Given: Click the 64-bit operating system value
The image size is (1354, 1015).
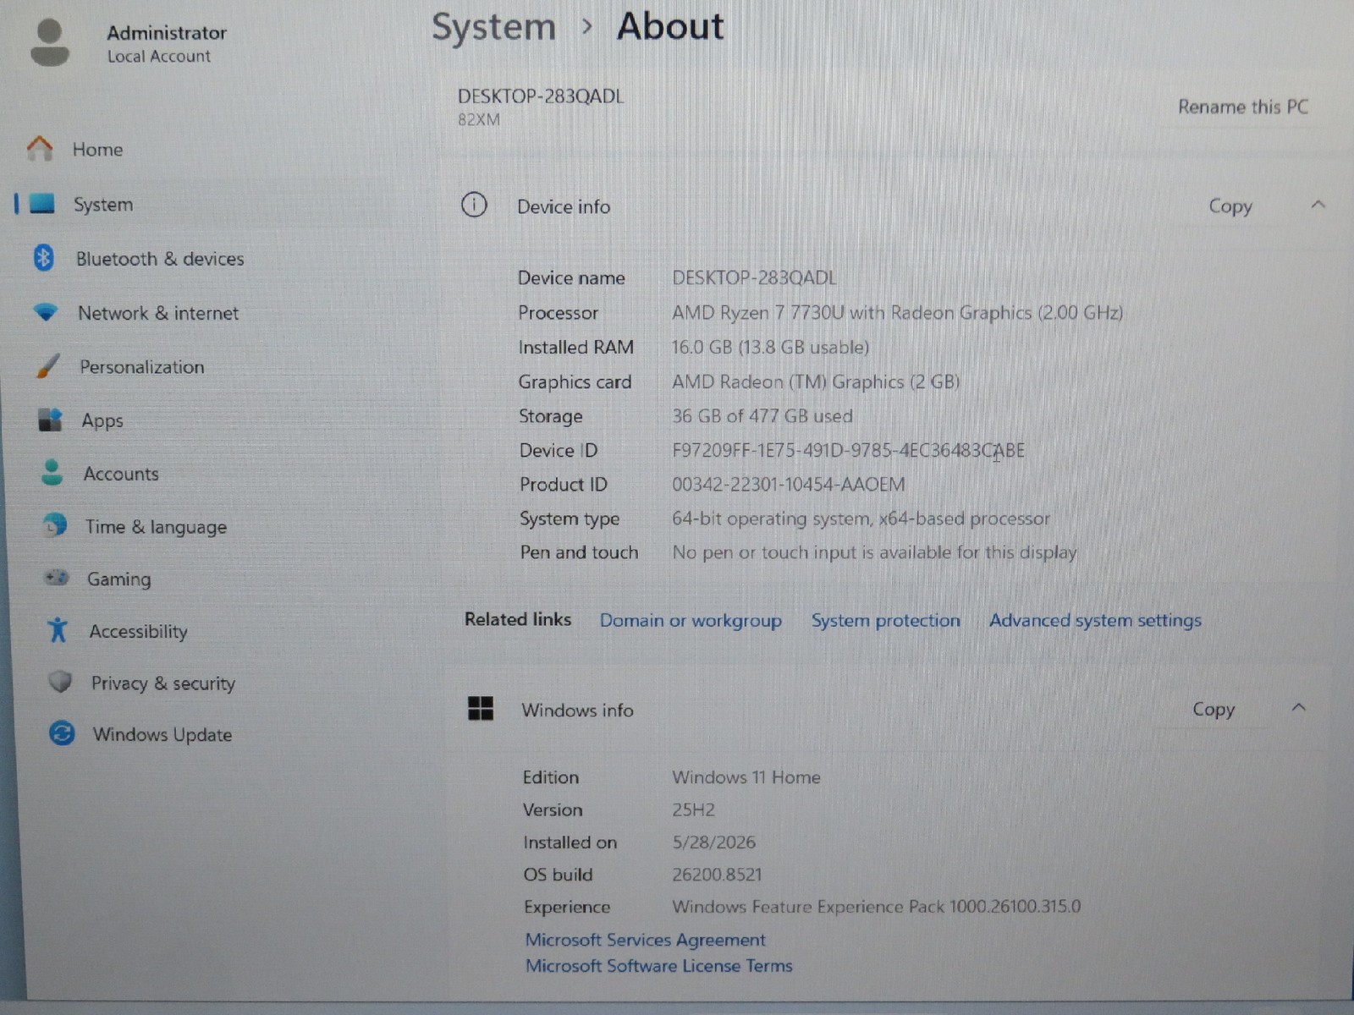Looking at the screenshot, I should [x=861, y=518].
